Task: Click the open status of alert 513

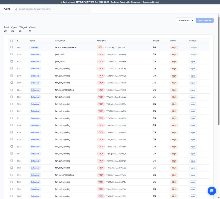Action: (x=193, y=62)
